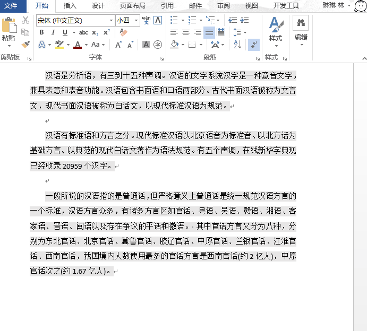Center align the paragraph text
367x331 pixels.
(x=186, y=32)
